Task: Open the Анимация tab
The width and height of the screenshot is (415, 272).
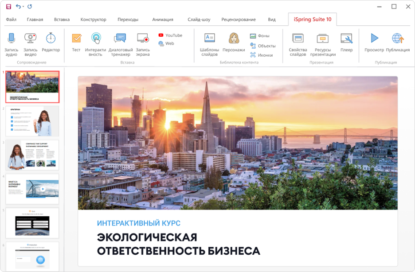Action: pyautogui.click(x=163, y=19)
